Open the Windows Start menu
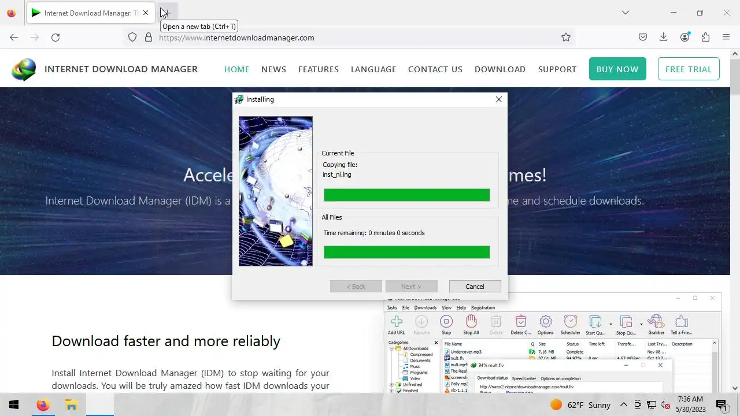Viewport: 740px width, 416px height. 14,405
